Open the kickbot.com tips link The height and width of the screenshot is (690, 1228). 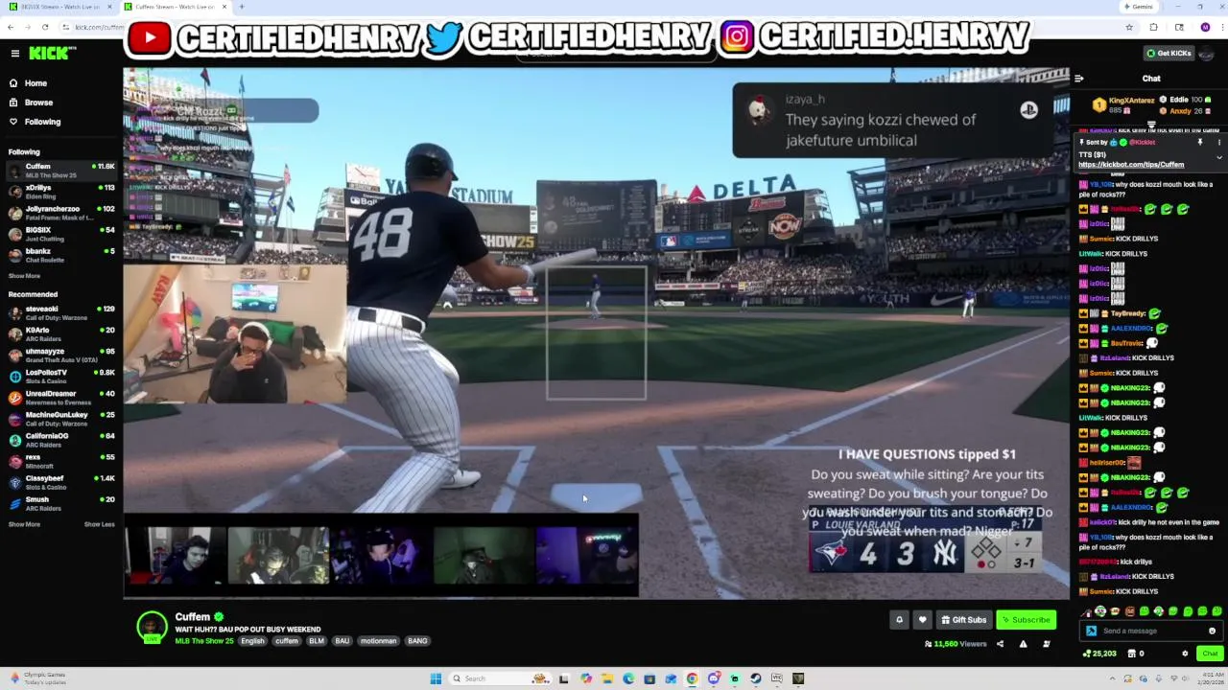1131,165
